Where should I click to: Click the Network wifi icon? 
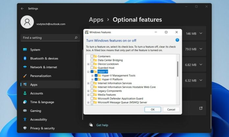click(25, 67)
